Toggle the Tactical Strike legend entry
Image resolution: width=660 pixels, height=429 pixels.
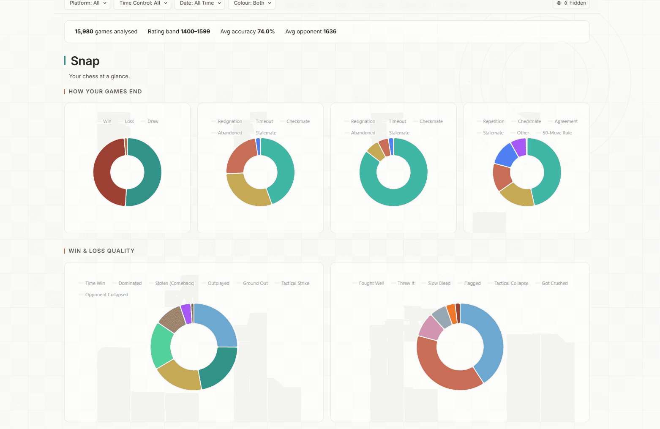(x=292, y=283)
